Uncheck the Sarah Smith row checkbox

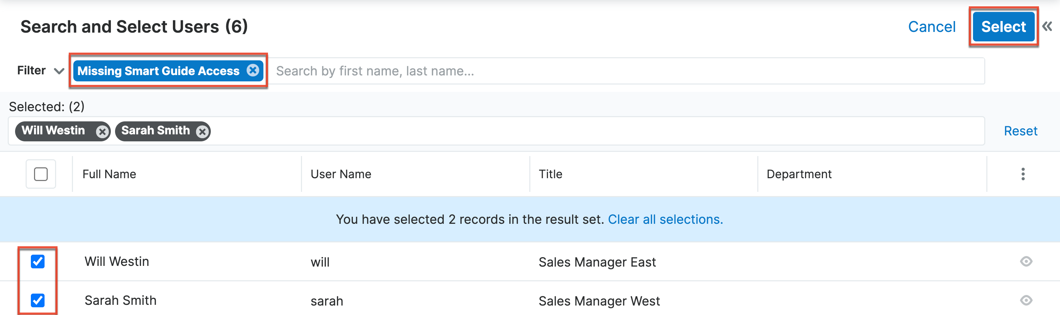pyautogui.click(x=38, y=300)
